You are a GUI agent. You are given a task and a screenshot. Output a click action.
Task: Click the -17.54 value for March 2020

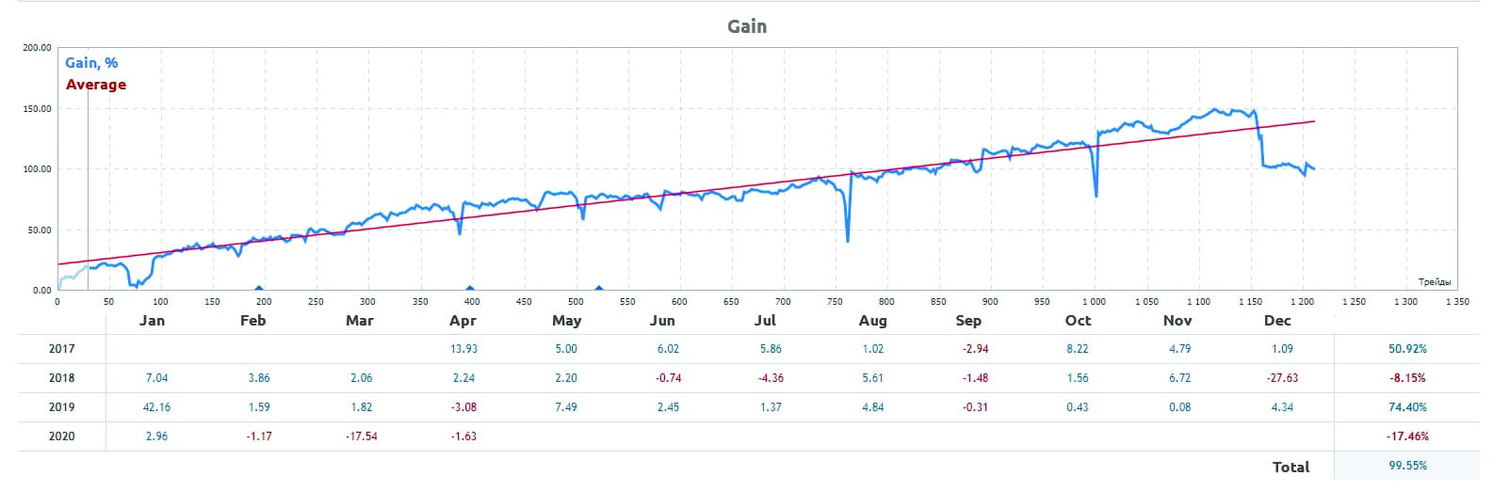(360, 436)
